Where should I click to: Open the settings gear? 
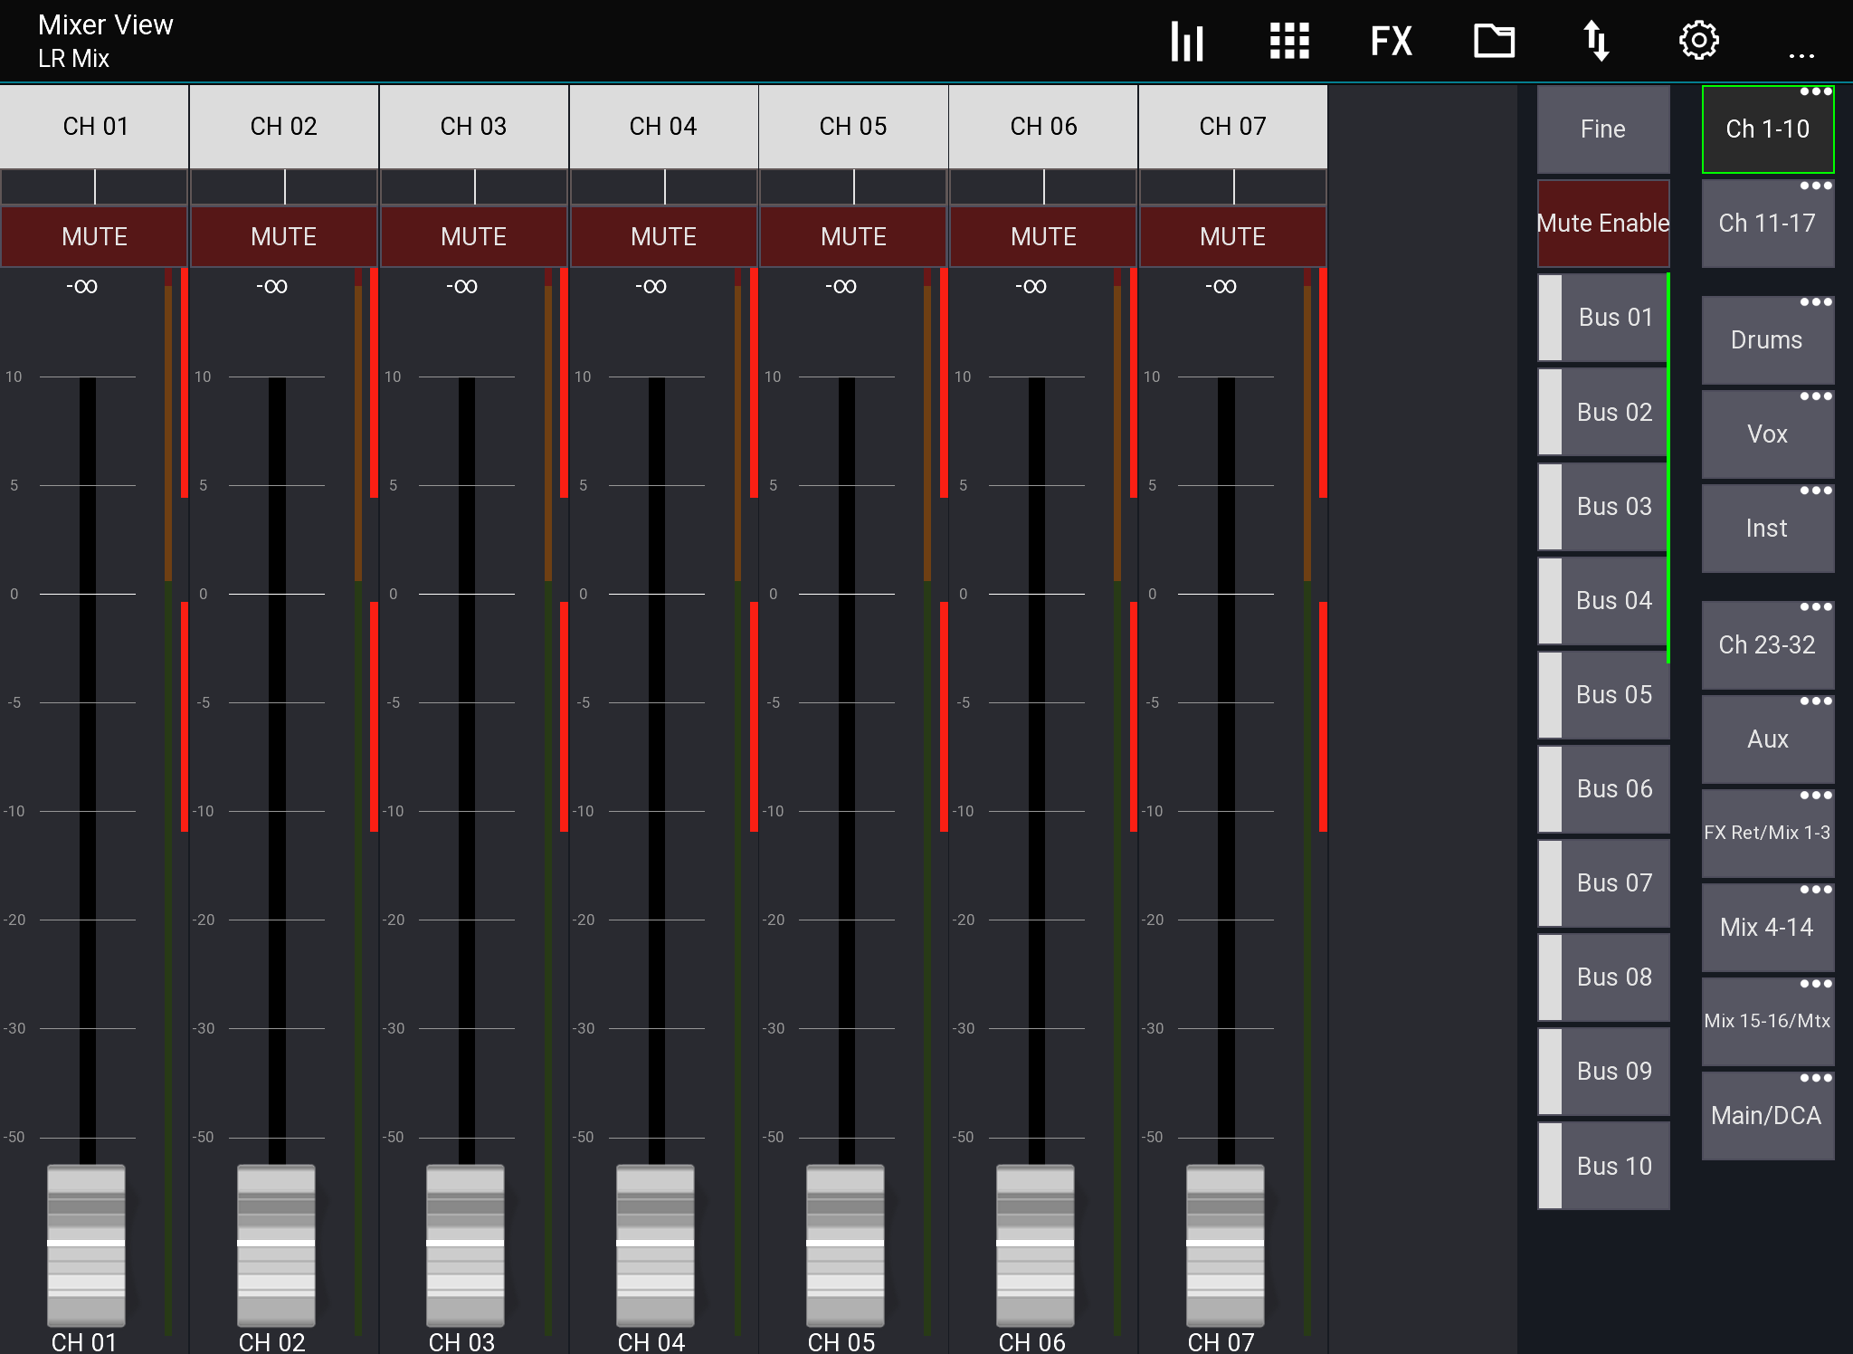pyautogui.click(x=1698, y=41)
